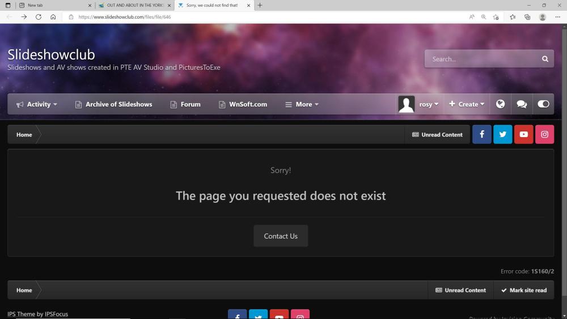567x319 pixels.
Task: Click the Facebook icon in top breadcrumb bar
Action: pyautogui.click(x=481, y=134)
